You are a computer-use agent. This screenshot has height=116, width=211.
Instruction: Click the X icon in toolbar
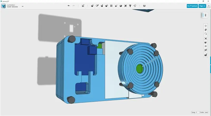126,6
